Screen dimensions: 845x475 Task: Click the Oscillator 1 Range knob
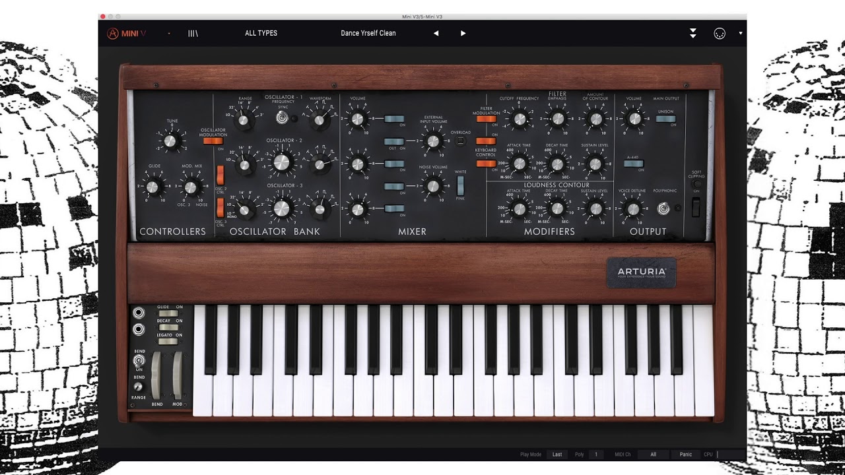coord(244,120)
